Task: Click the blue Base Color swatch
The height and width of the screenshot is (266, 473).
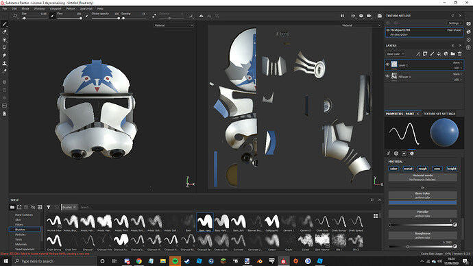Action: (x=422, y=203)
